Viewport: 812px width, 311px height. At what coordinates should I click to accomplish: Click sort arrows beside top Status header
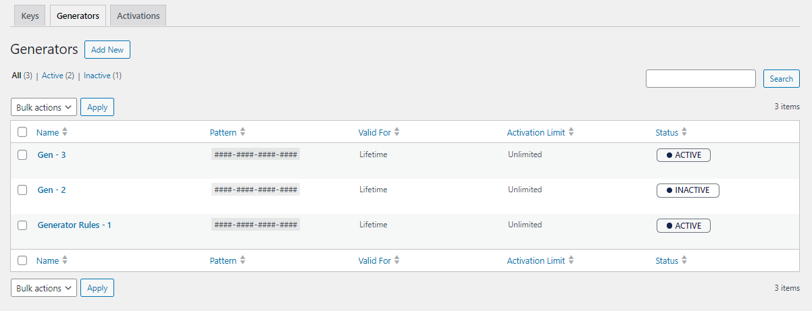pos(684,132)
